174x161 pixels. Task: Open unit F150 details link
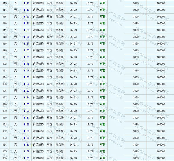27,77
